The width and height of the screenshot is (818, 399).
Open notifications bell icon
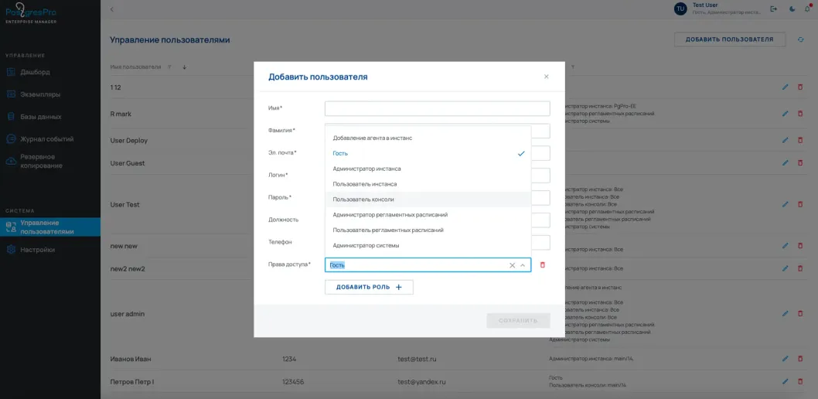point(807,9)
